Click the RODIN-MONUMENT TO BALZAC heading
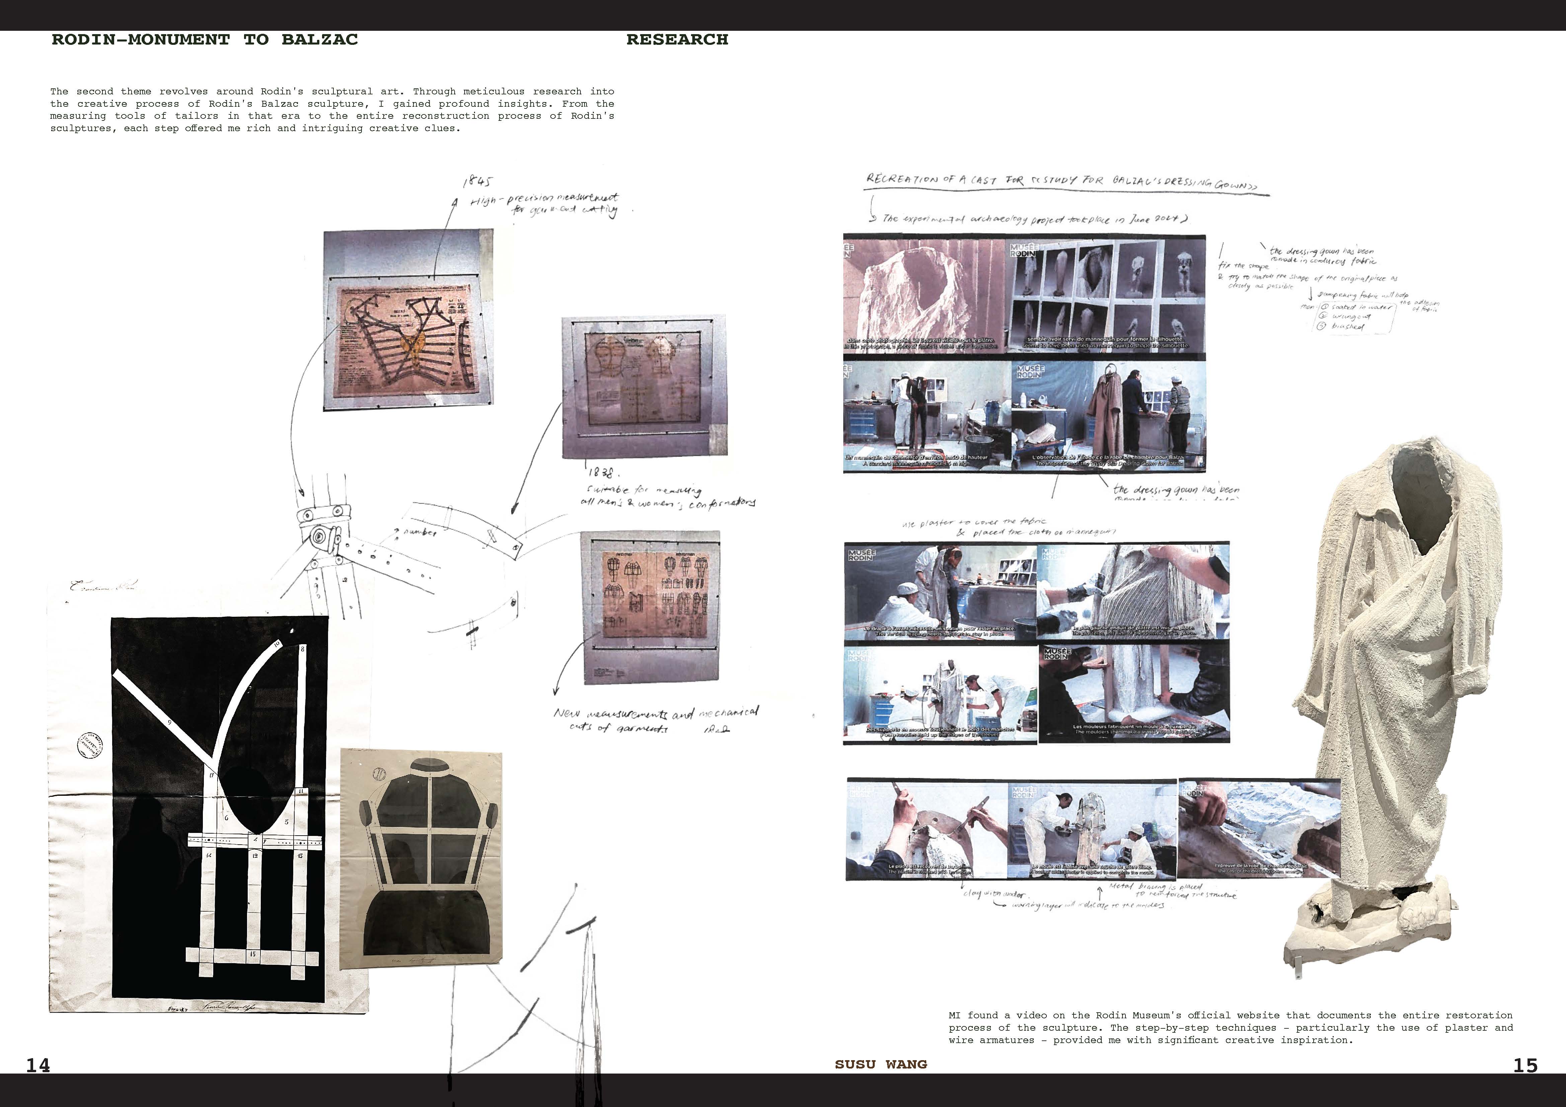 pos(205,39)
